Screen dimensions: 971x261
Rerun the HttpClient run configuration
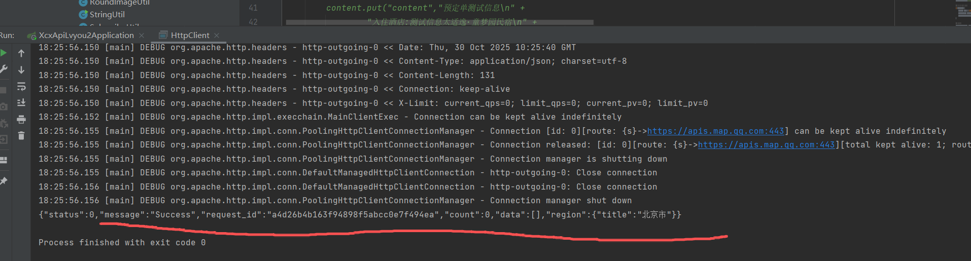3,53
